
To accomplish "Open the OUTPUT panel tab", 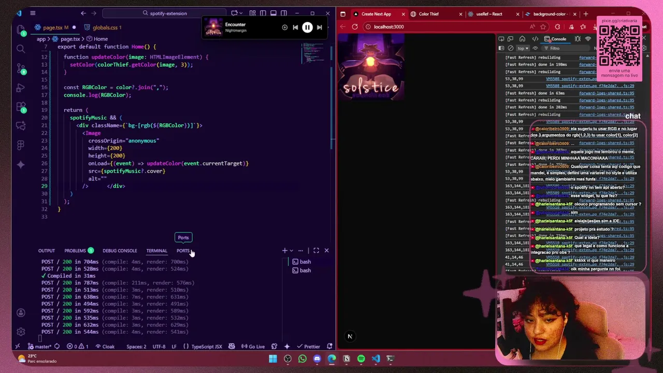I will 46,251.
